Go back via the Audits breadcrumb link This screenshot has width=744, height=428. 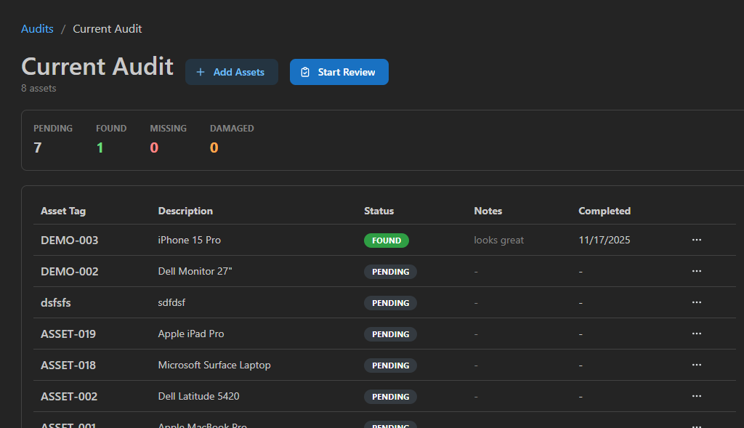(x=37, y=28)
